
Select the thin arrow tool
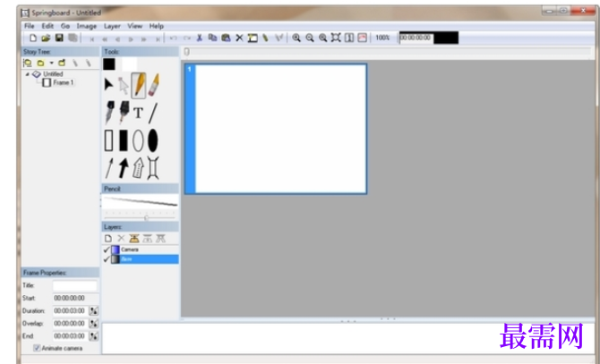pyautogui.click(x=109, y=168)
